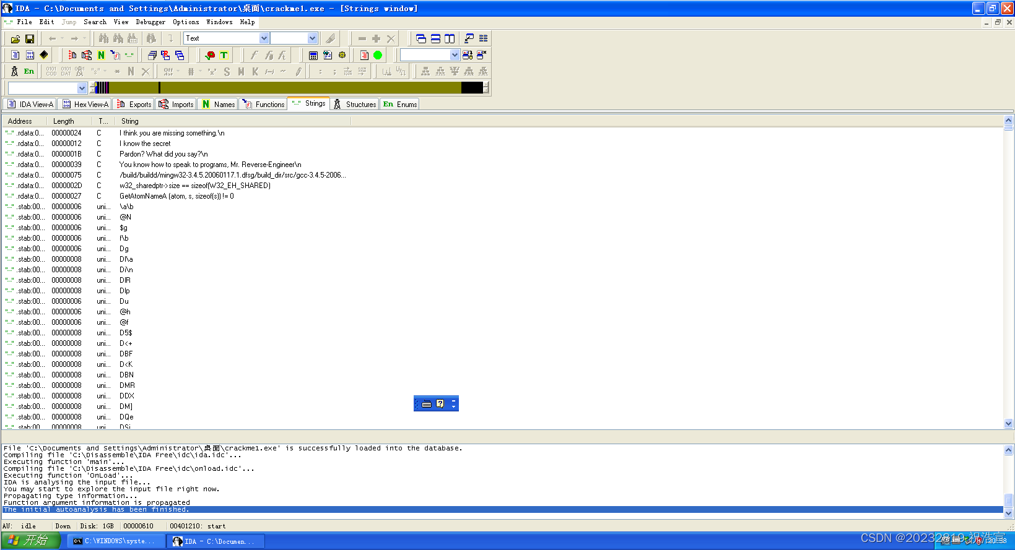Open functions window toolbar icon
This screenshot has height=550, width=1015.
115,55
